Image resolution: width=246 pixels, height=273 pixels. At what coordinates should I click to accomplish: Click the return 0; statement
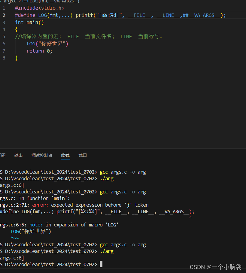tap(39, 51)
